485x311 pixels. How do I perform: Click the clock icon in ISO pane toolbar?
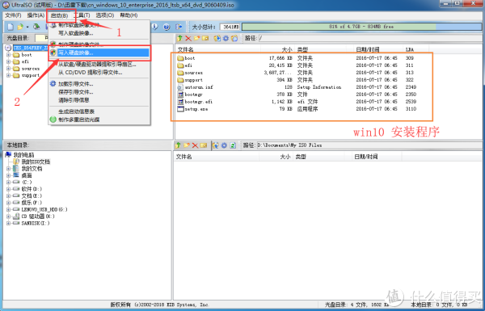(x=234, y=38)
